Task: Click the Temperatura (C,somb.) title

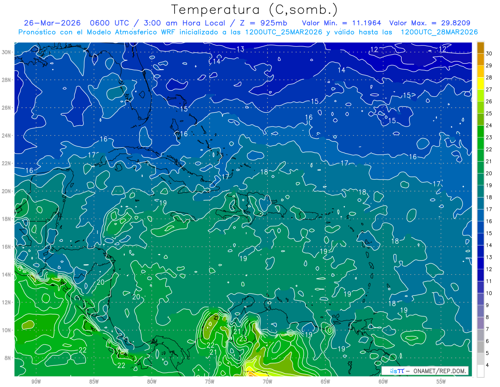Action: coord(255,10)
